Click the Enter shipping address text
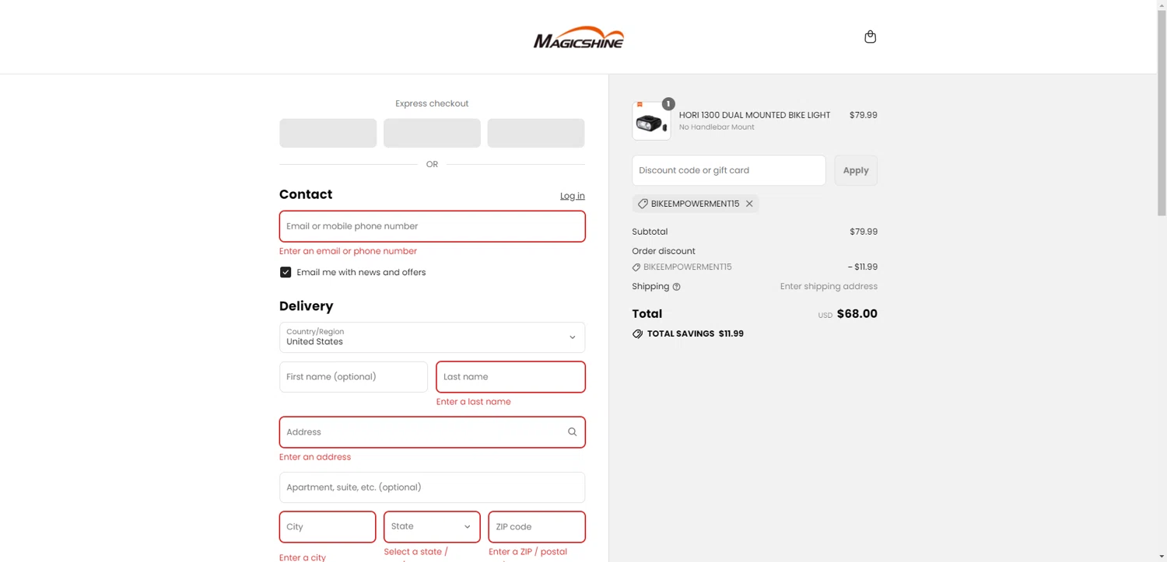Screen dimensions: 1167x562 click(x=829, y=287)
